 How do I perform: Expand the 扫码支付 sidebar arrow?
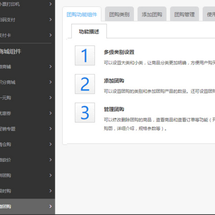(51, 20)
